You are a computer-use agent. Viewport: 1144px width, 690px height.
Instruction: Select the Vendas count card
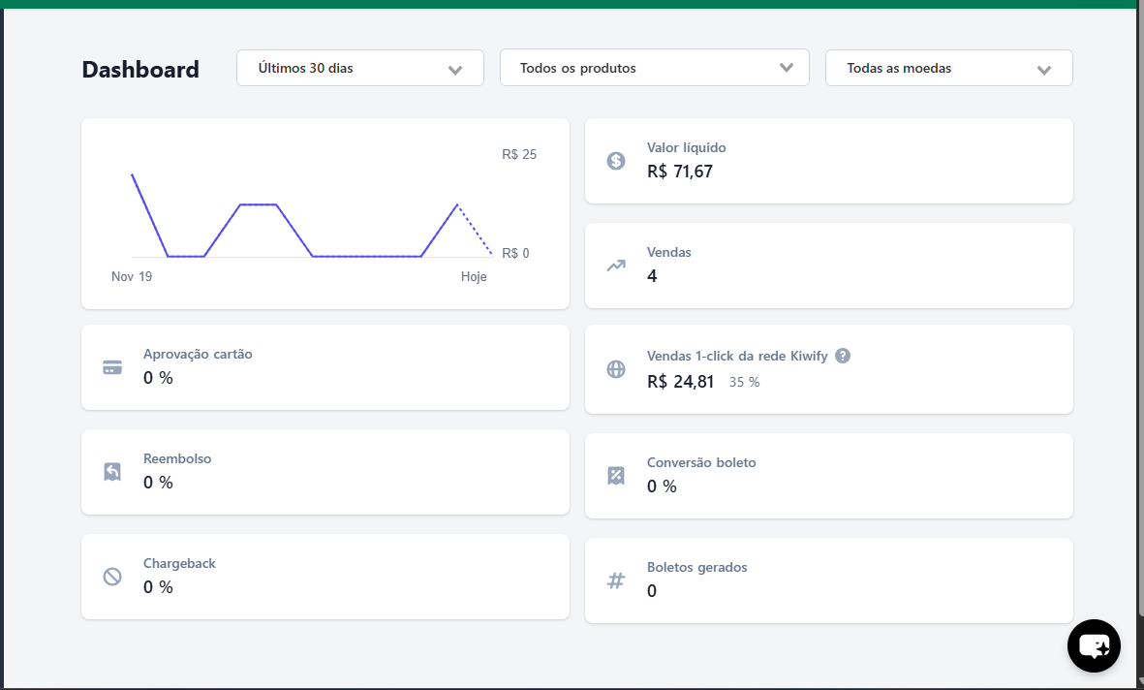coord(828,266)
